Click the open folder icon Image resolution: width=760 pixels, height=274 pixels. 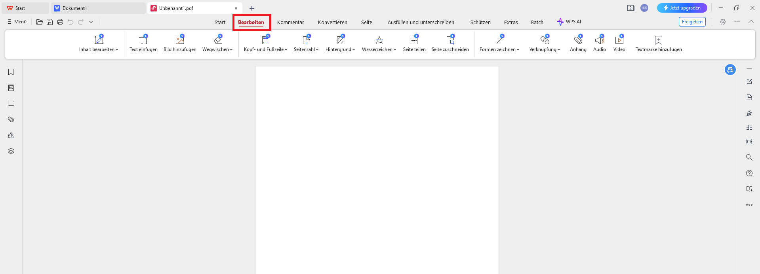[40, 22]
